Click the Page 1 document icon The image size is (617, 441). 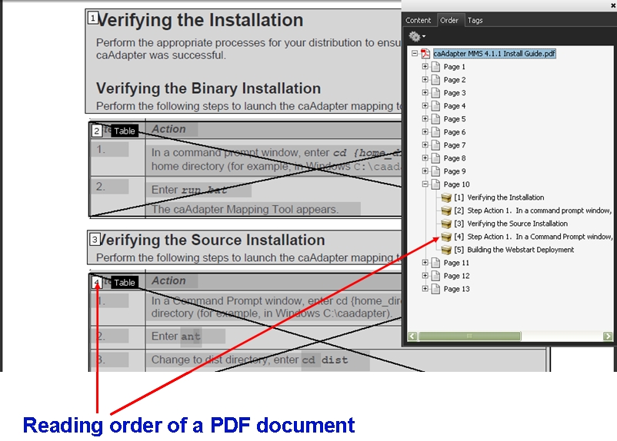point(435,67)
